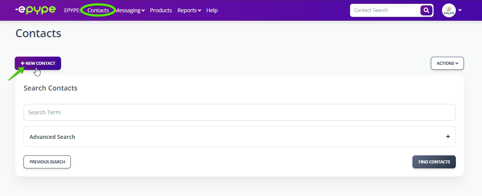This screenshot has width=482, height=196.
Task: Click the magnifying glass search icon
Action: pos(426,10)
